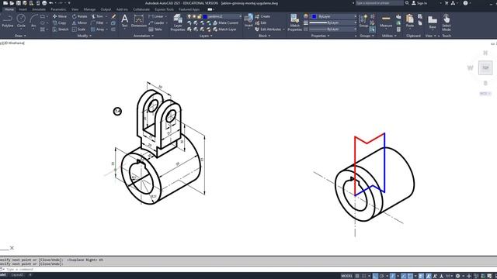Screen dimensions: 497x279
Task: Activate the Stretch tool
Action: [61, 29]
